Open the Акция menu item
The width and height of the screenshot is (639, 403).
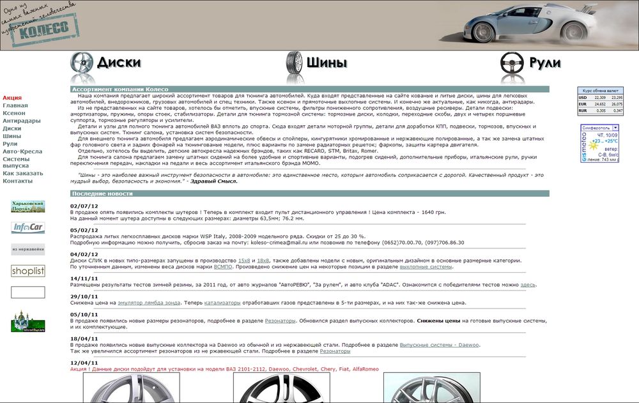(12, 98)
